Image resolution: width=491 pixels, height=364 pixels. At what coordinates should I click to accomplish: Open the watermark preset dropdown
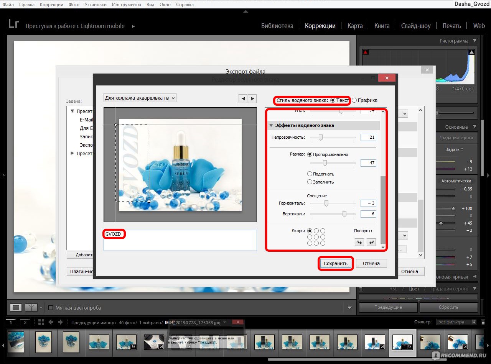coord(140,98)
